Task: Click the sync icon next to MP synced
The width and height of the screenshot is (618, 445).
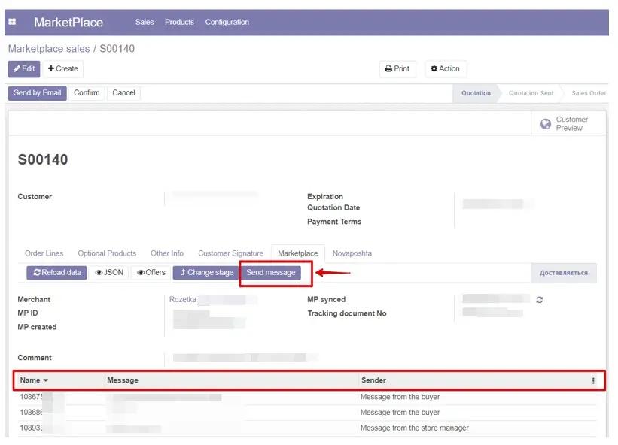Action: [x=539, y=298]
